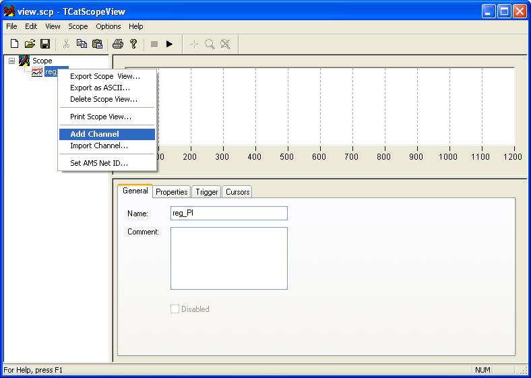This screenshot has width=531, height=378.
Task: Click the Stop recording square icon
Action: click(x=154, y=44)
